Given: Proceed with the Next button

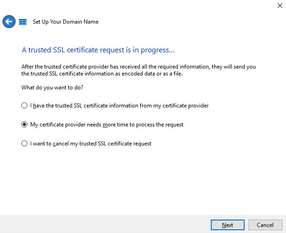Looking at the screenshot, I should pyautogui.click(x=227, y=225).
